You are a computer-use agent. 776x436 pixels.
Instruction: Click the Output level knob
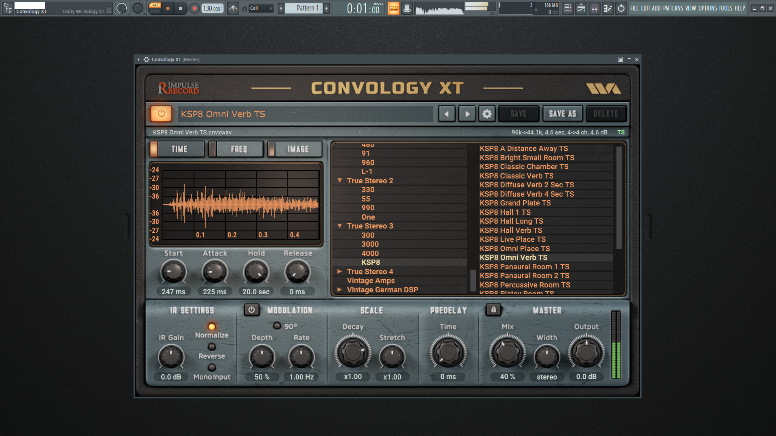586,352
